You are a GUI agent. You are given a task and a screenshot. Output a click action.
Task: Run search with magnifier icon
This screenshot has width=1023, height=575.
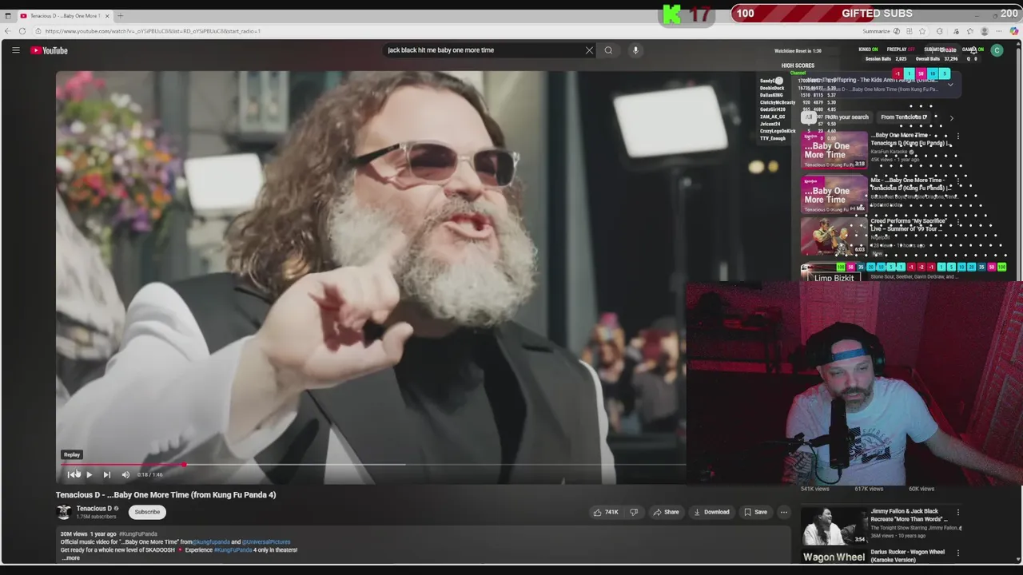tap(608, 50)
